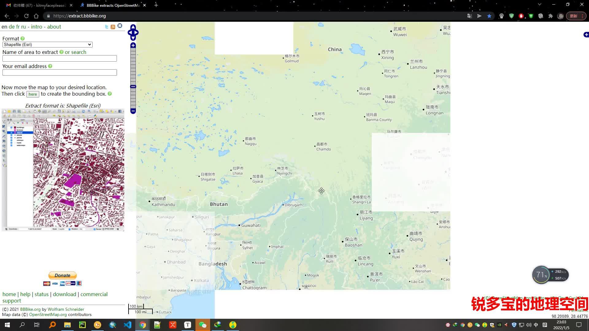Zoom in with the map plus button

point(133,45)
